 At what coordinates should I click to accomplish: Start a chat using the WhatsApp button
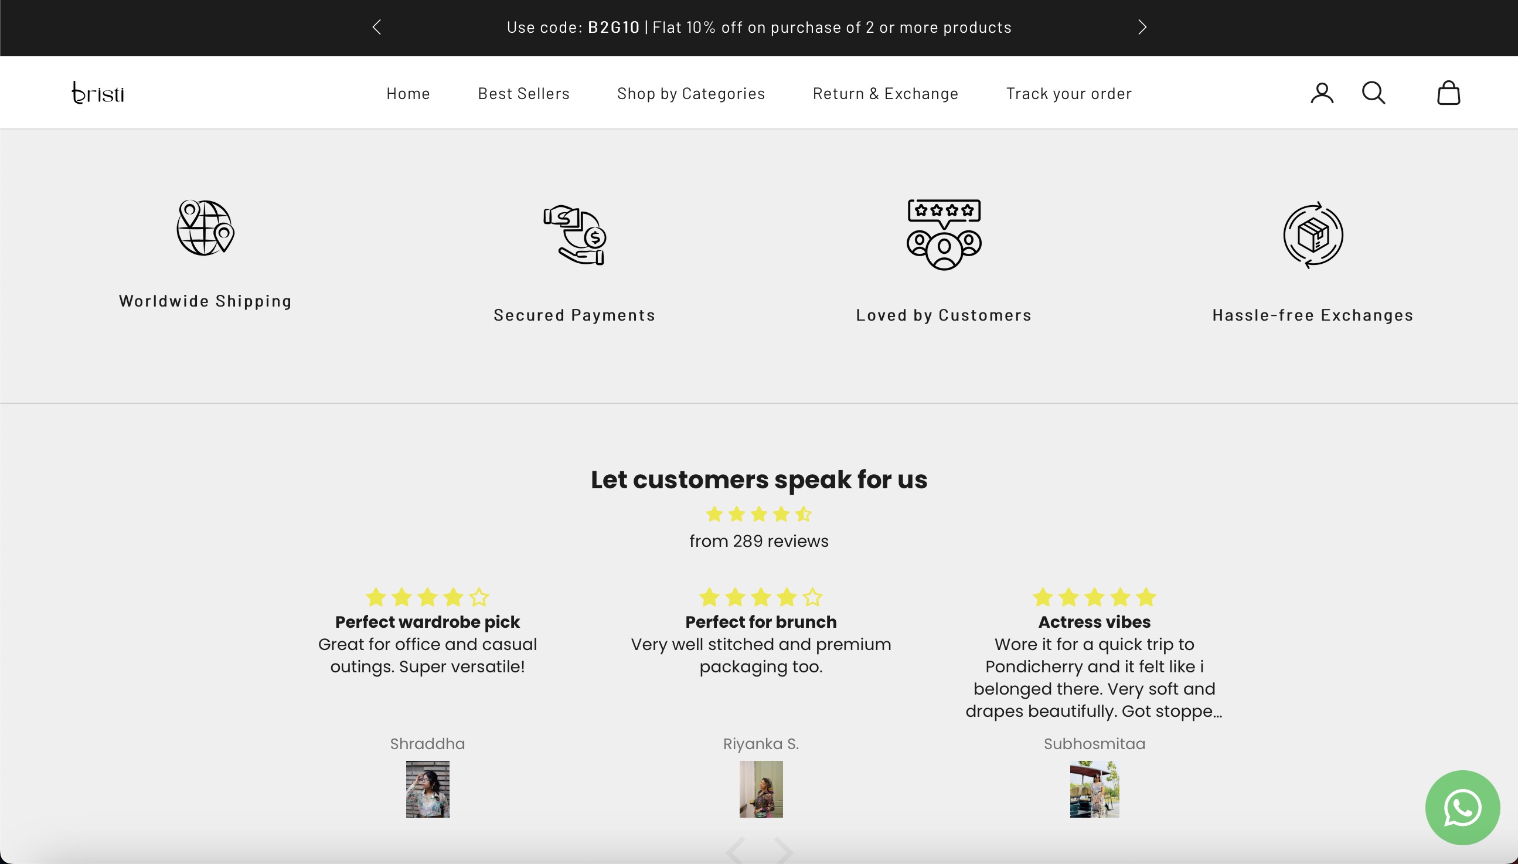[1462, 807]
